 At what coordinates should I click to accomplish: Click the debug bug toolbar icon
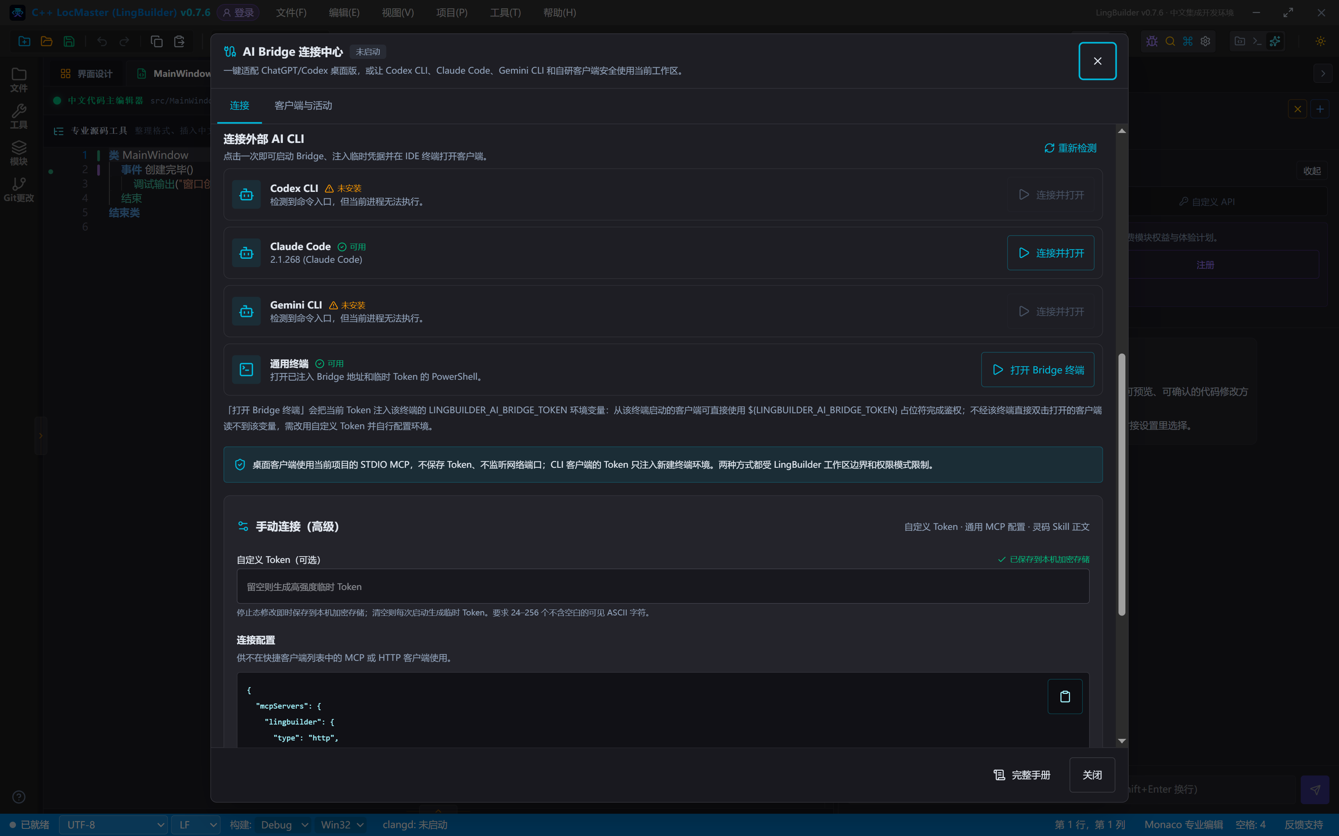tap(1152, 41)
